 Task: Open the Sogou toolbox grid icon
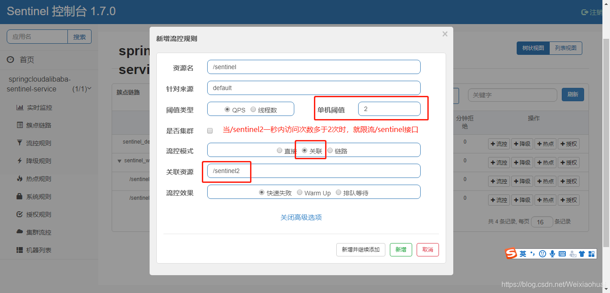(592, 254)
